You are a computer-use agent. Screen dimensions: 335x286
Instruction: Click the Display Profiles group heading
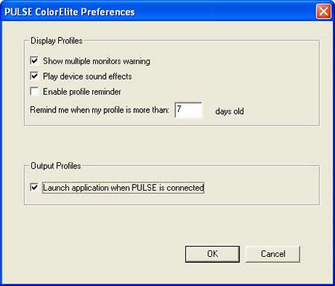[x=57, y=41]
